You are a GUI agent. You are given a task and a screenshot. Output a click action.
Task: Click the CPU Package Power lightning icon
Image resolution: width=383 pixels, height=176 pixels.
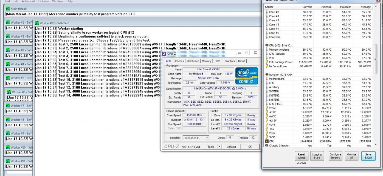coord(267,62)
